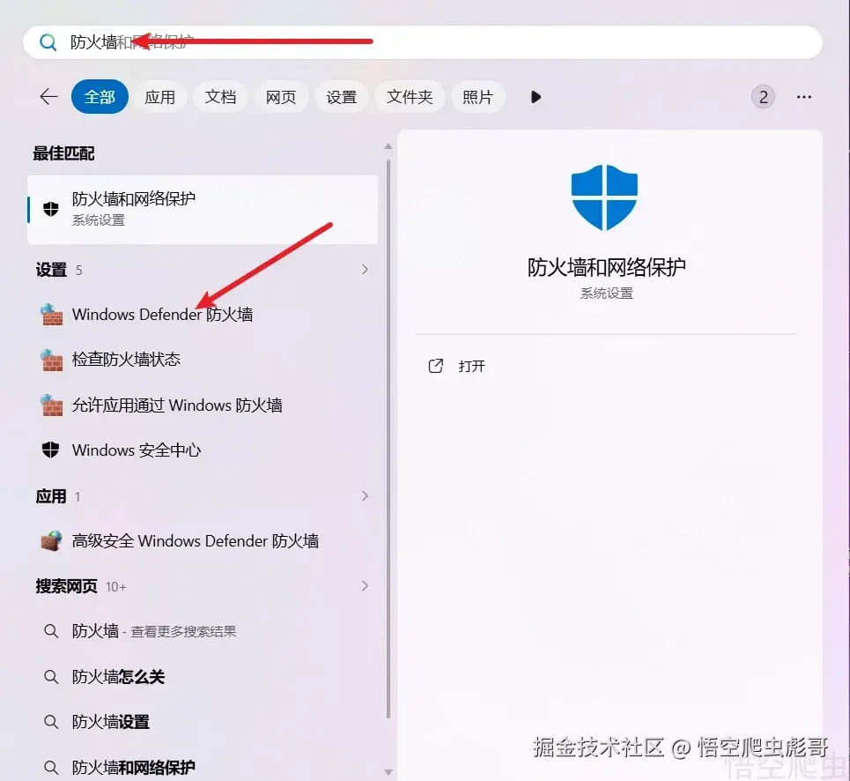The image size is (850, 781).
Task: Click the search magnifier icon in search box
Action: click(48, 41)
